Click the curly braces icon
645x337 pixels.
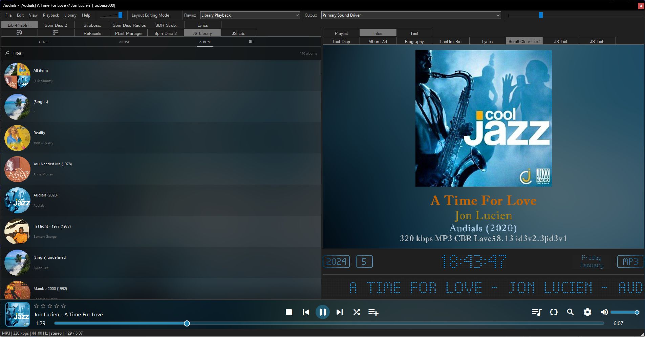click(554, 312)
